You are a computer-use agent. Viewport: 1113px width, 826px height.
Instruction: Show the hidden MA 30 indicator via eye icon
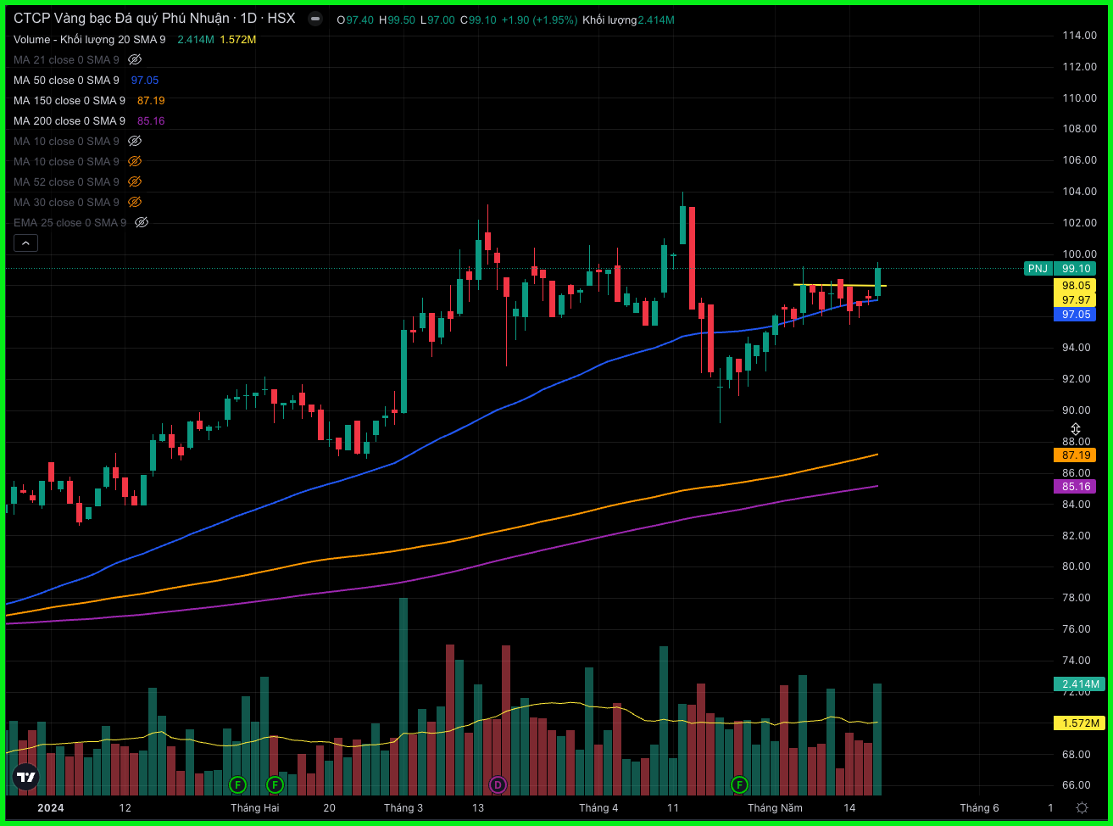[135, 203]
